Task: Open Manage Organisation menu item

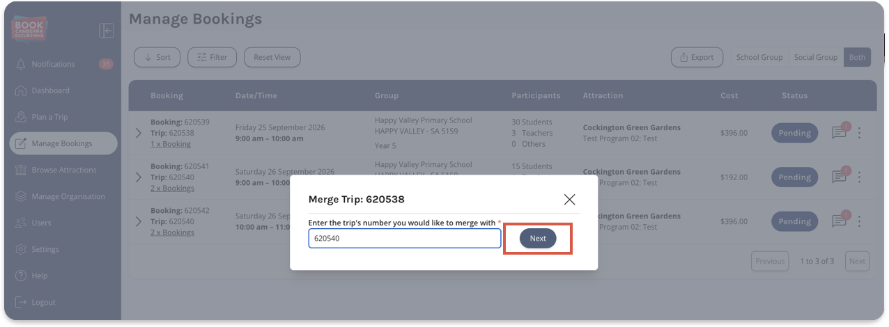Action: tap(63, 196)
